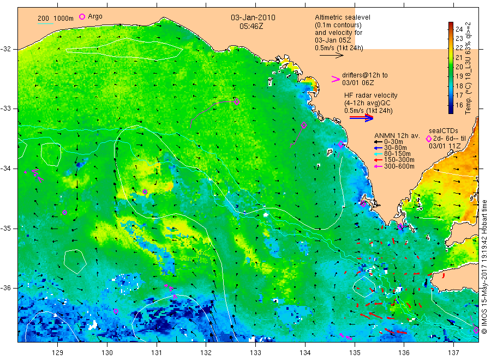491x360 pixels.
Task: Click the Argo magenta circle legend symbol
Action: pyautogui.click(x=82, y=16)
